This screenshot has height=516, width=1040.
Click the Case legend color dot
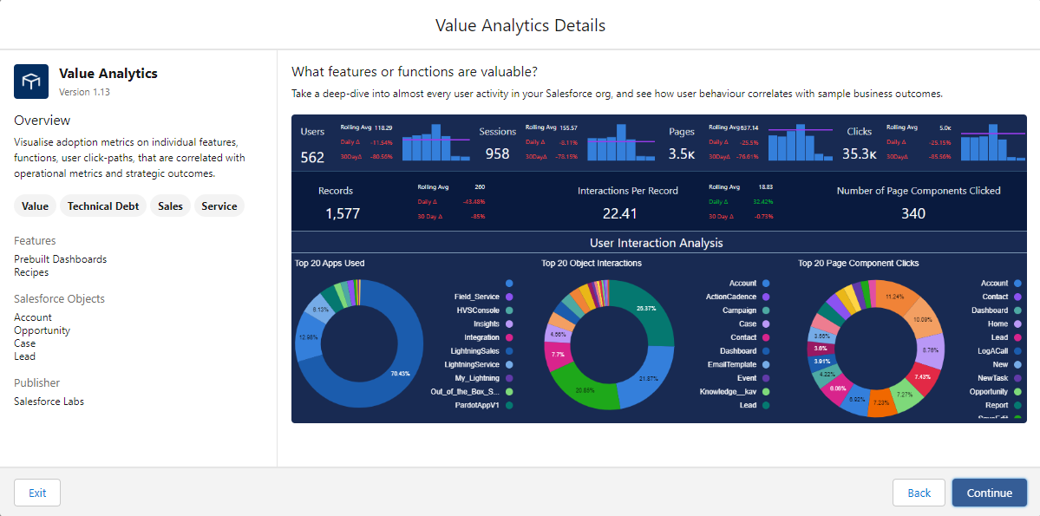(x=765, y=323)
